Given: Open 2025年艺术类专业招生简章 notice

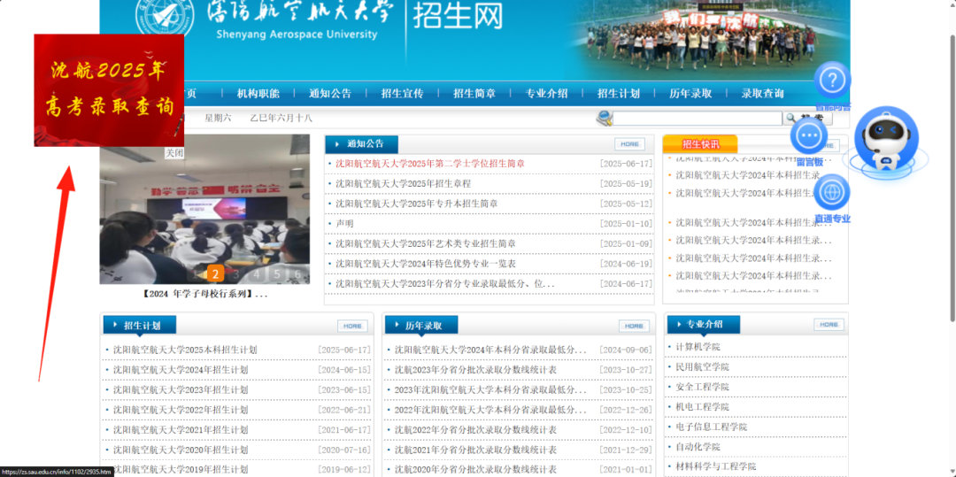Looking at the screenshot, I should coord(426,243).
